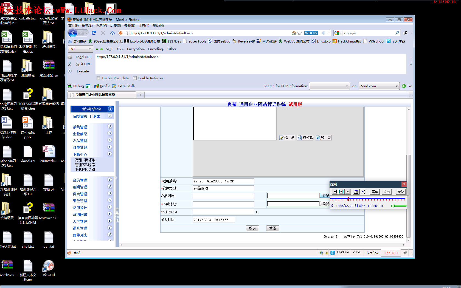Click the 录入时间 input field
Viewport: 461px width, 288px height.
point(214,220)
